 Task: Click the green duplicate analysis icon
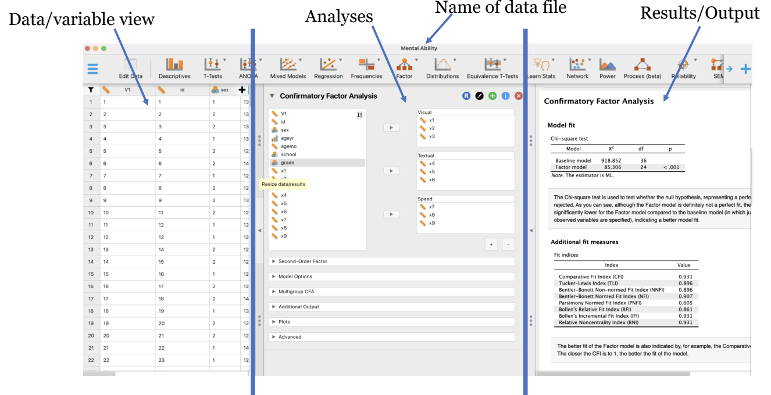click(x=492, y=96)
